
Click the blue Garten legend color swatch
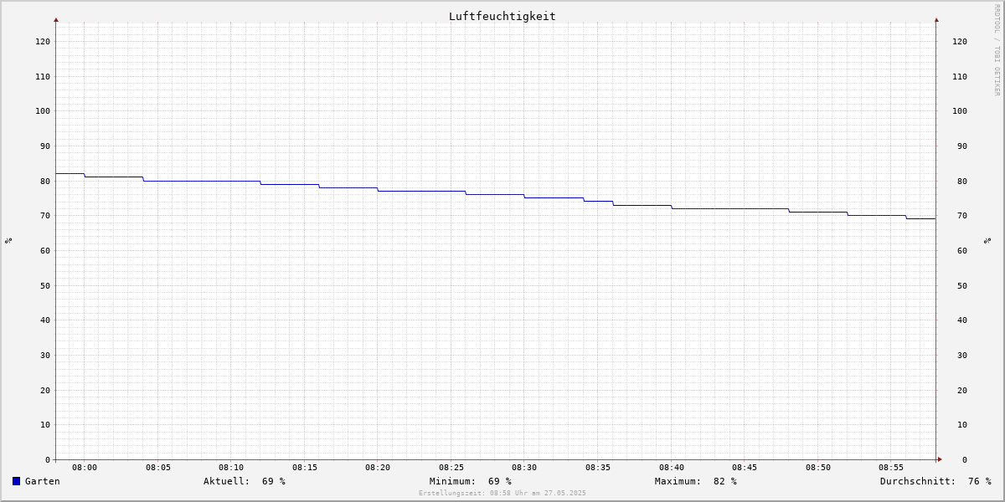coord(16,481)
